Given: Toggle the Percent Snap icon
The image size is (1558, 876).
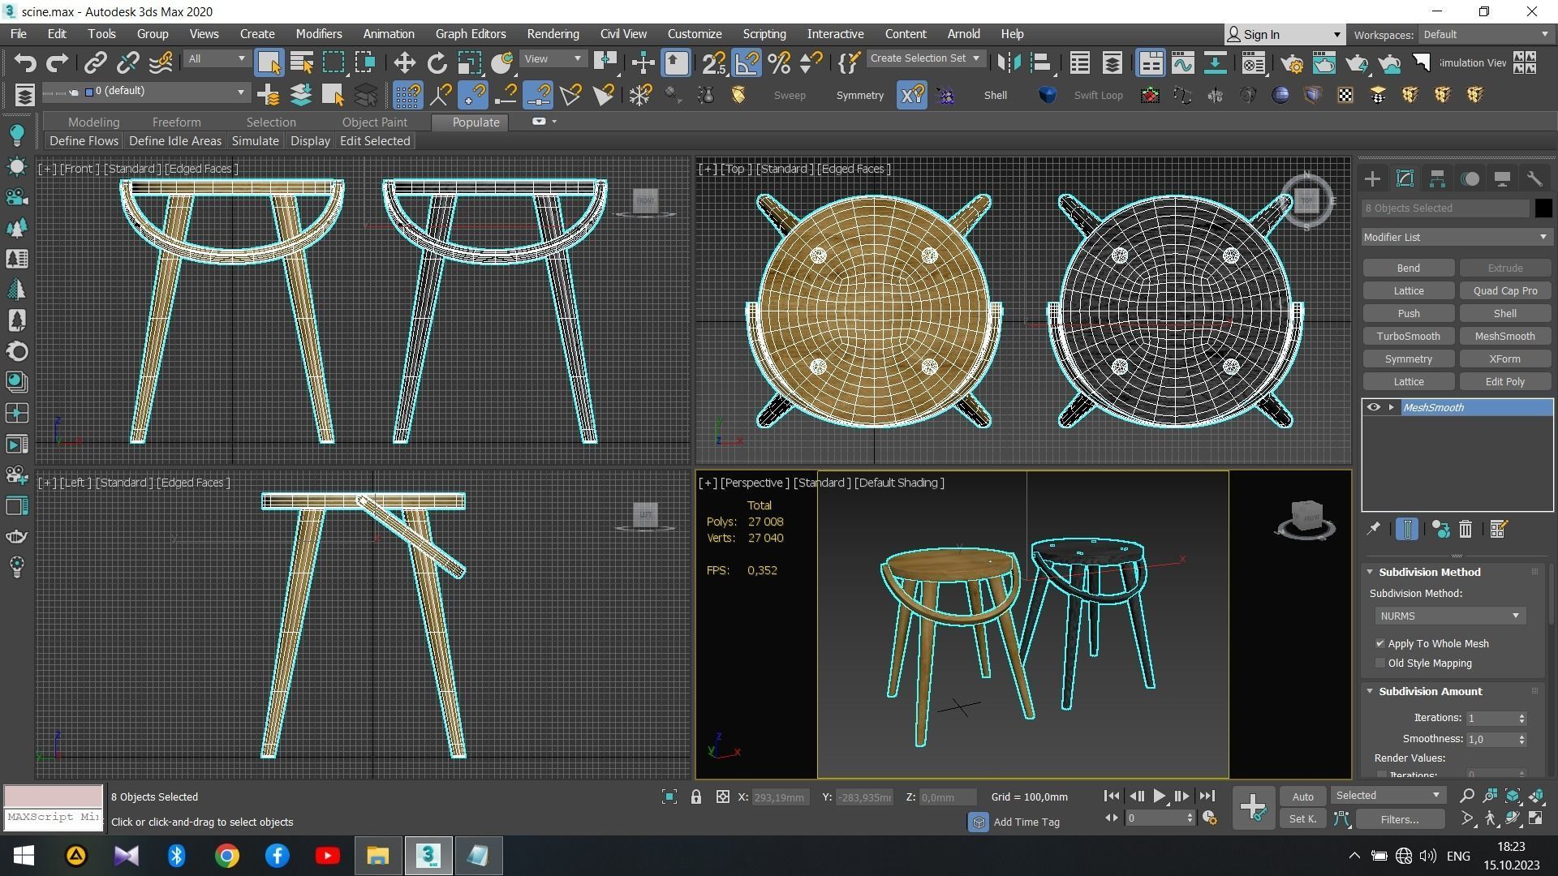Looking at the screenshot, I should tap(779, 62).
